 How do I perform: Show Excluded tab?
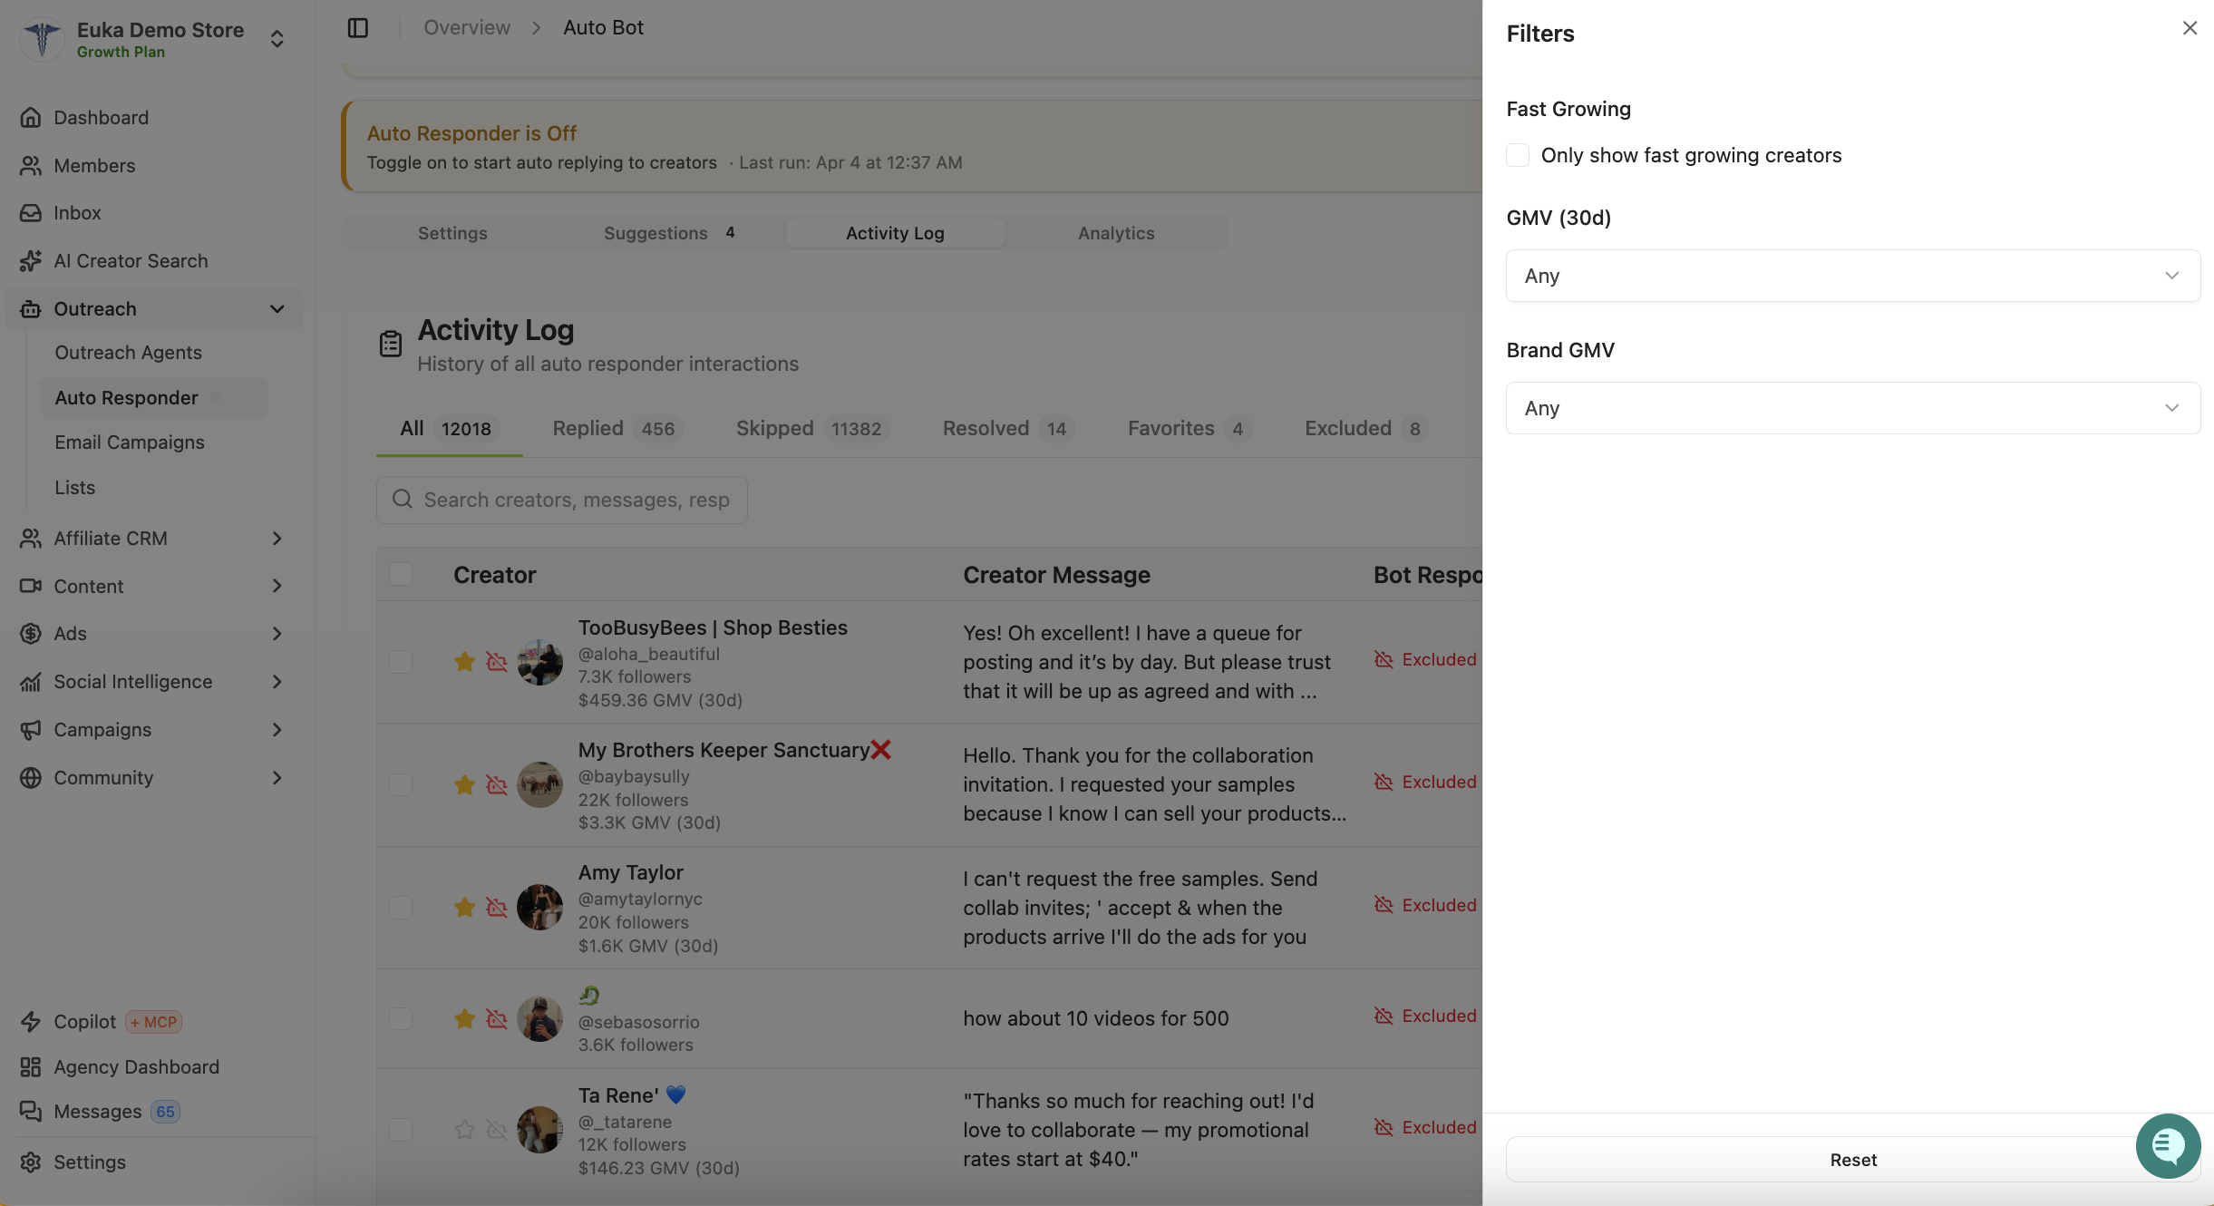click(x=1366, y=429)
